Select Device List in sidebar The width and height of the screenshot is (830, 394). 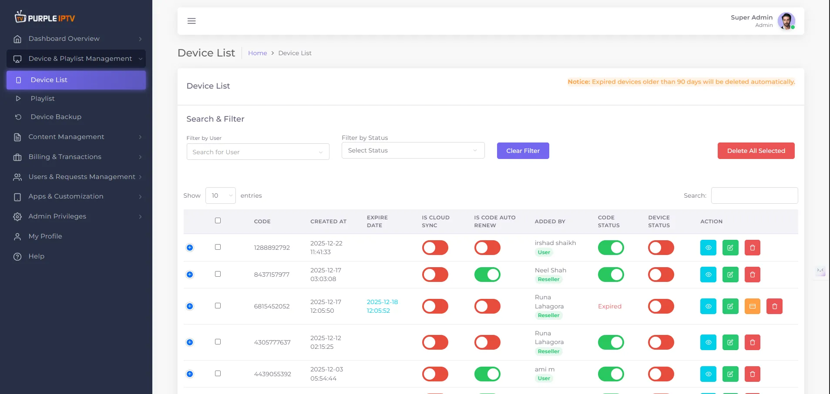tap(76, 80)
